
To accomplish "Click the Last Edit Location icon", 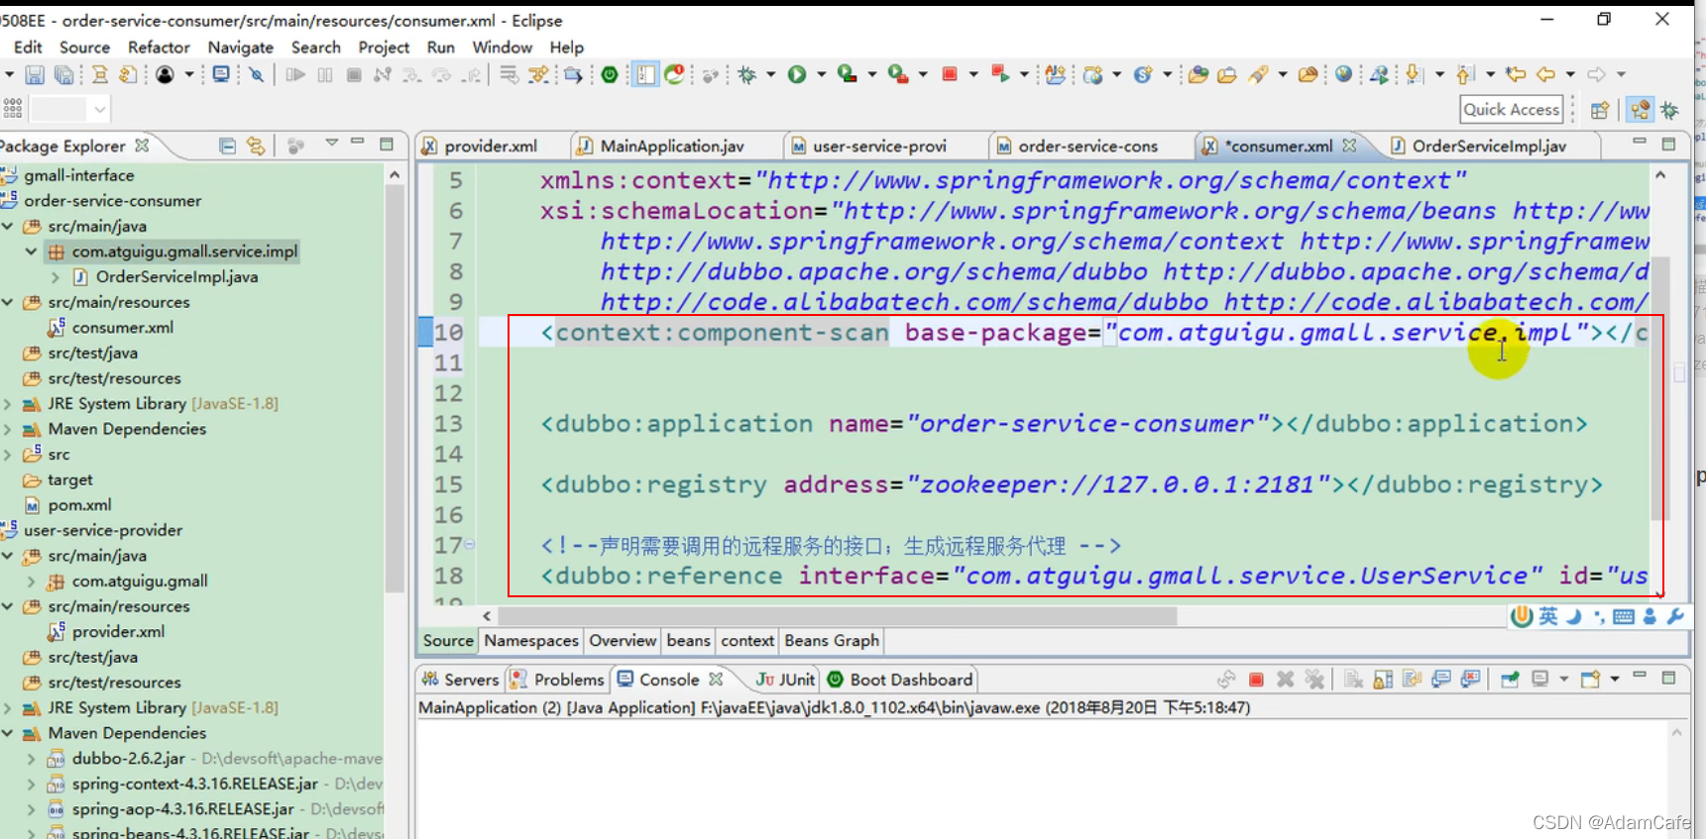I will [x=1515, y=74].
